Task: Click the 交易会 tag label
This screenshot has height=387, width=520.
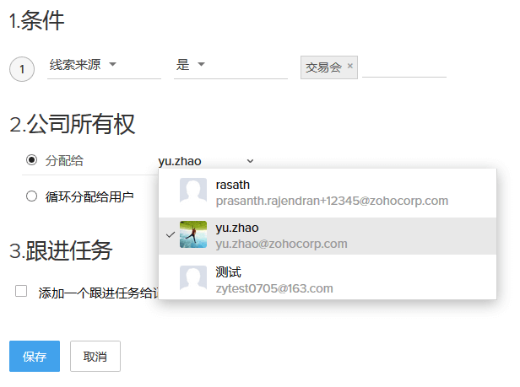Action: [323, 67]
